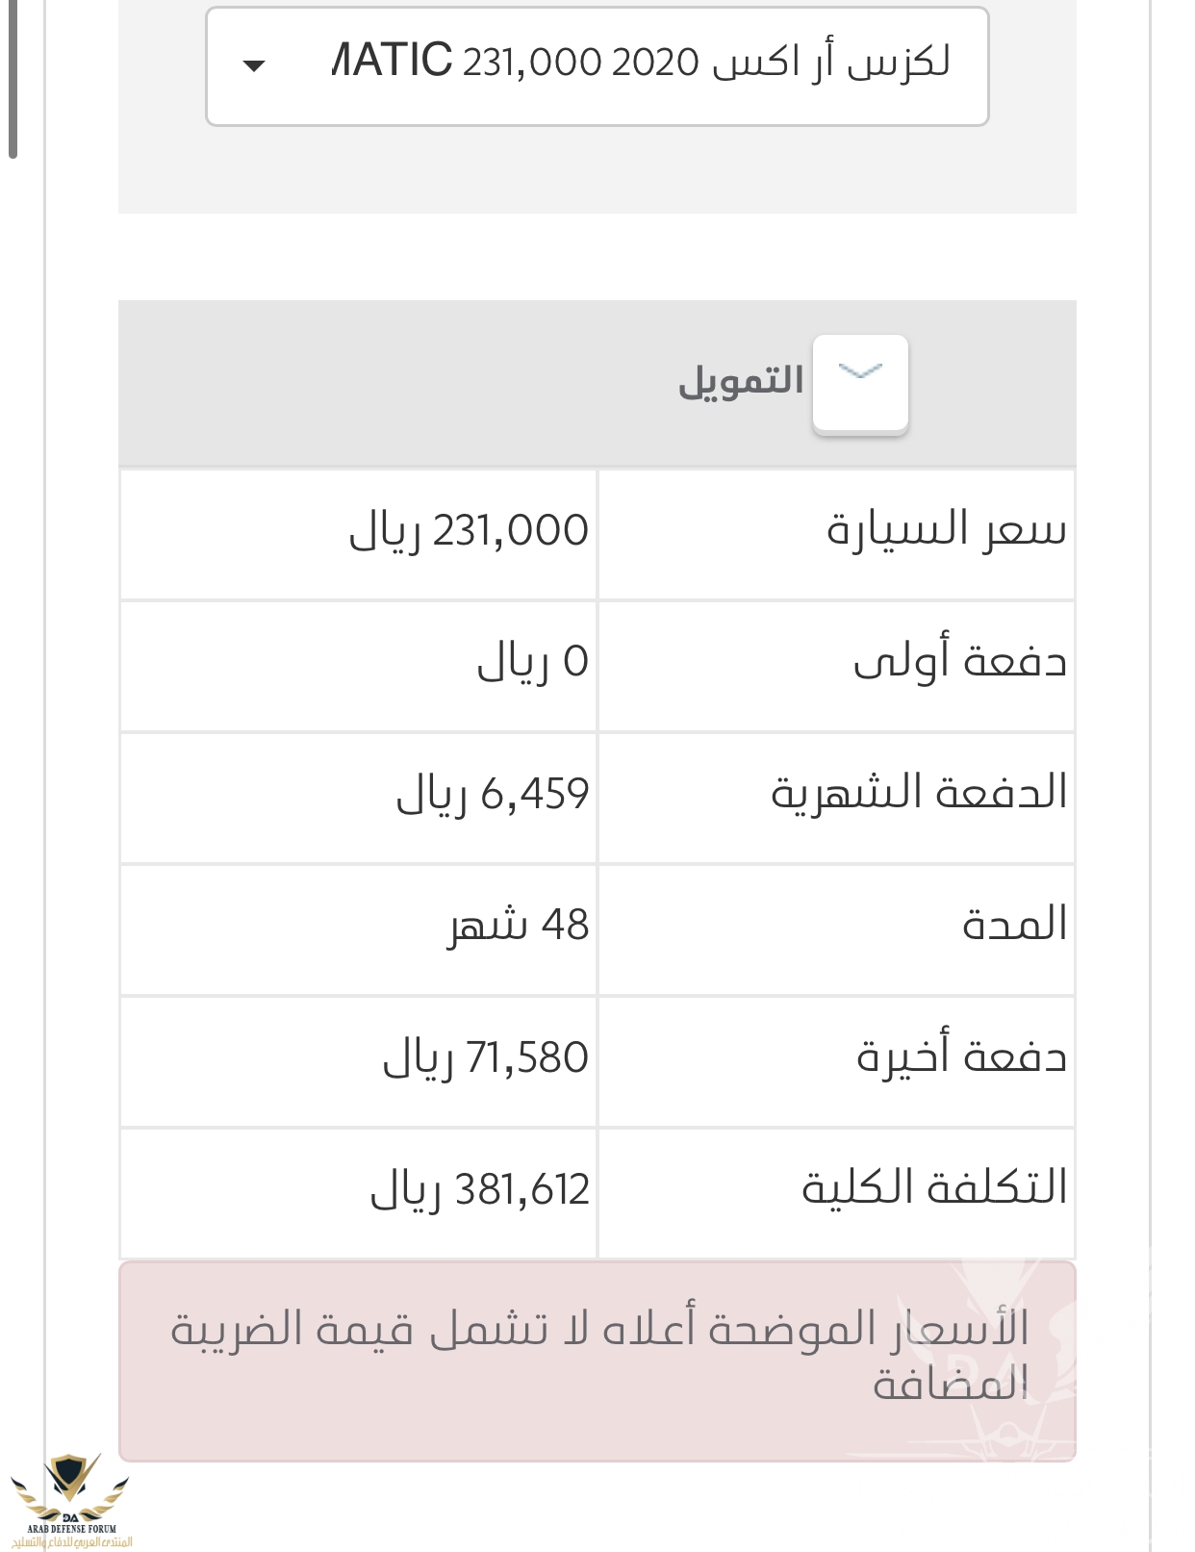The image size is (1195, 1552).
Task: Click the gray scrollbar on left edge
Action: coord(13,77)
